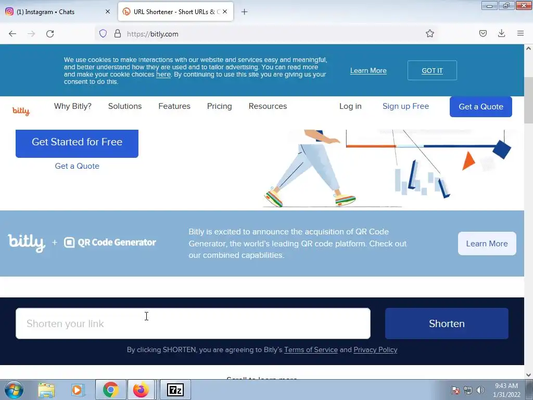Open the Firefox downloads panel

501,33
